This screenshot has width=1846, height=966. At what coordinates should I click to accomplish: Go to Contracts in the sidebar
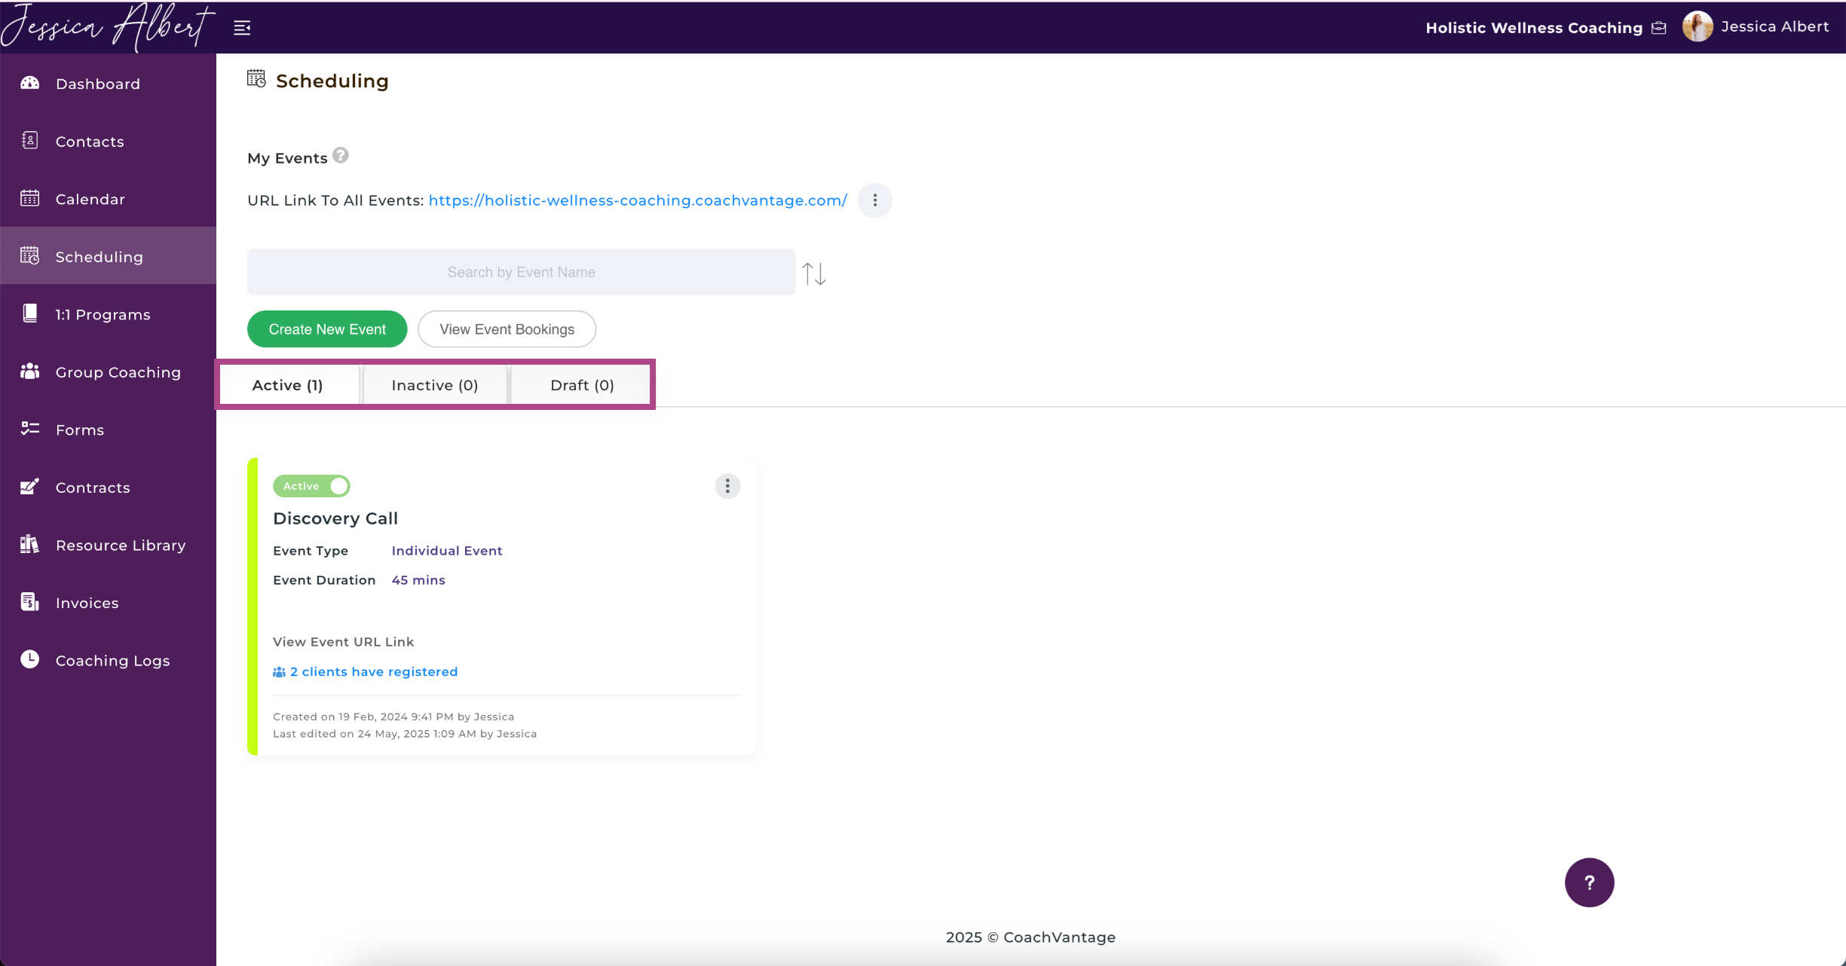(108, 488)
